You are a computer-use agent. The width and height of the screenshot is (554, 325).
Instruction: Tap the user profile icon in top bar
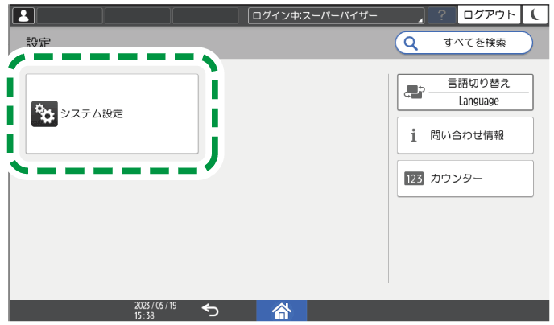click(x=23, y=16)
